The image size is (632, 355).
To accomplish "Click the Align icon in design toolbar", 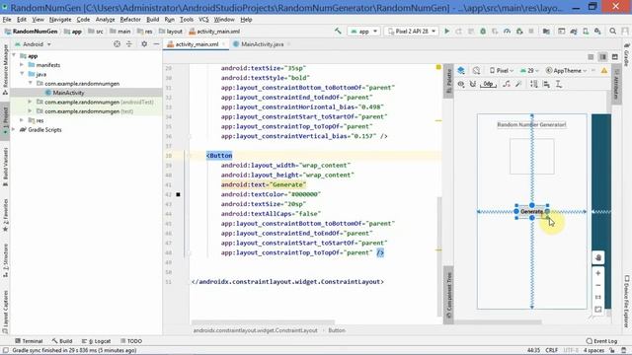I will tap(546, 84).
